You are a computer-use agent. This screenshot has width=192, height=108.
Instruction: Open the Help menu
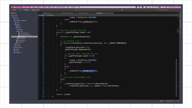pyautogui.click(x=79, y=7)
